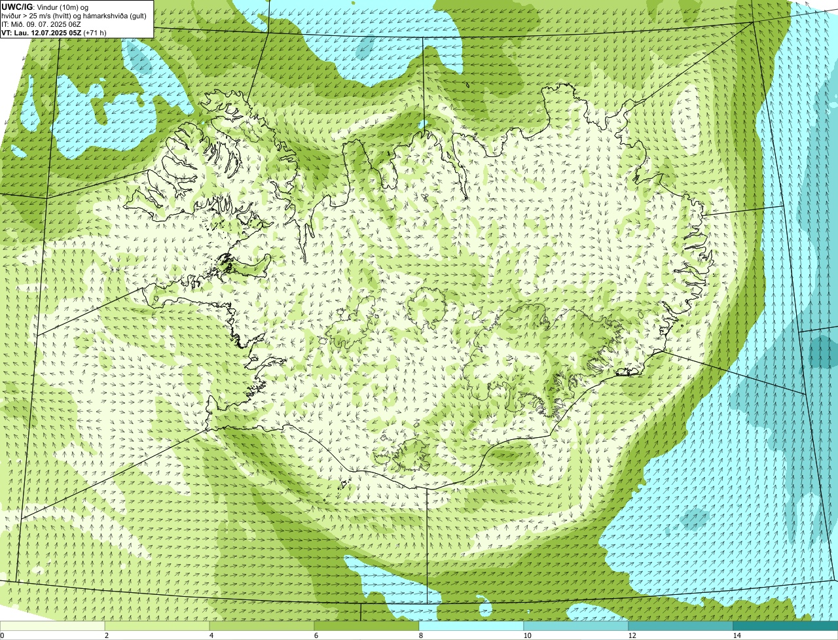Click the turquoise 10–12 legend swatch
Viewport: 838px width, 640px height.
(x=576, y=626)
